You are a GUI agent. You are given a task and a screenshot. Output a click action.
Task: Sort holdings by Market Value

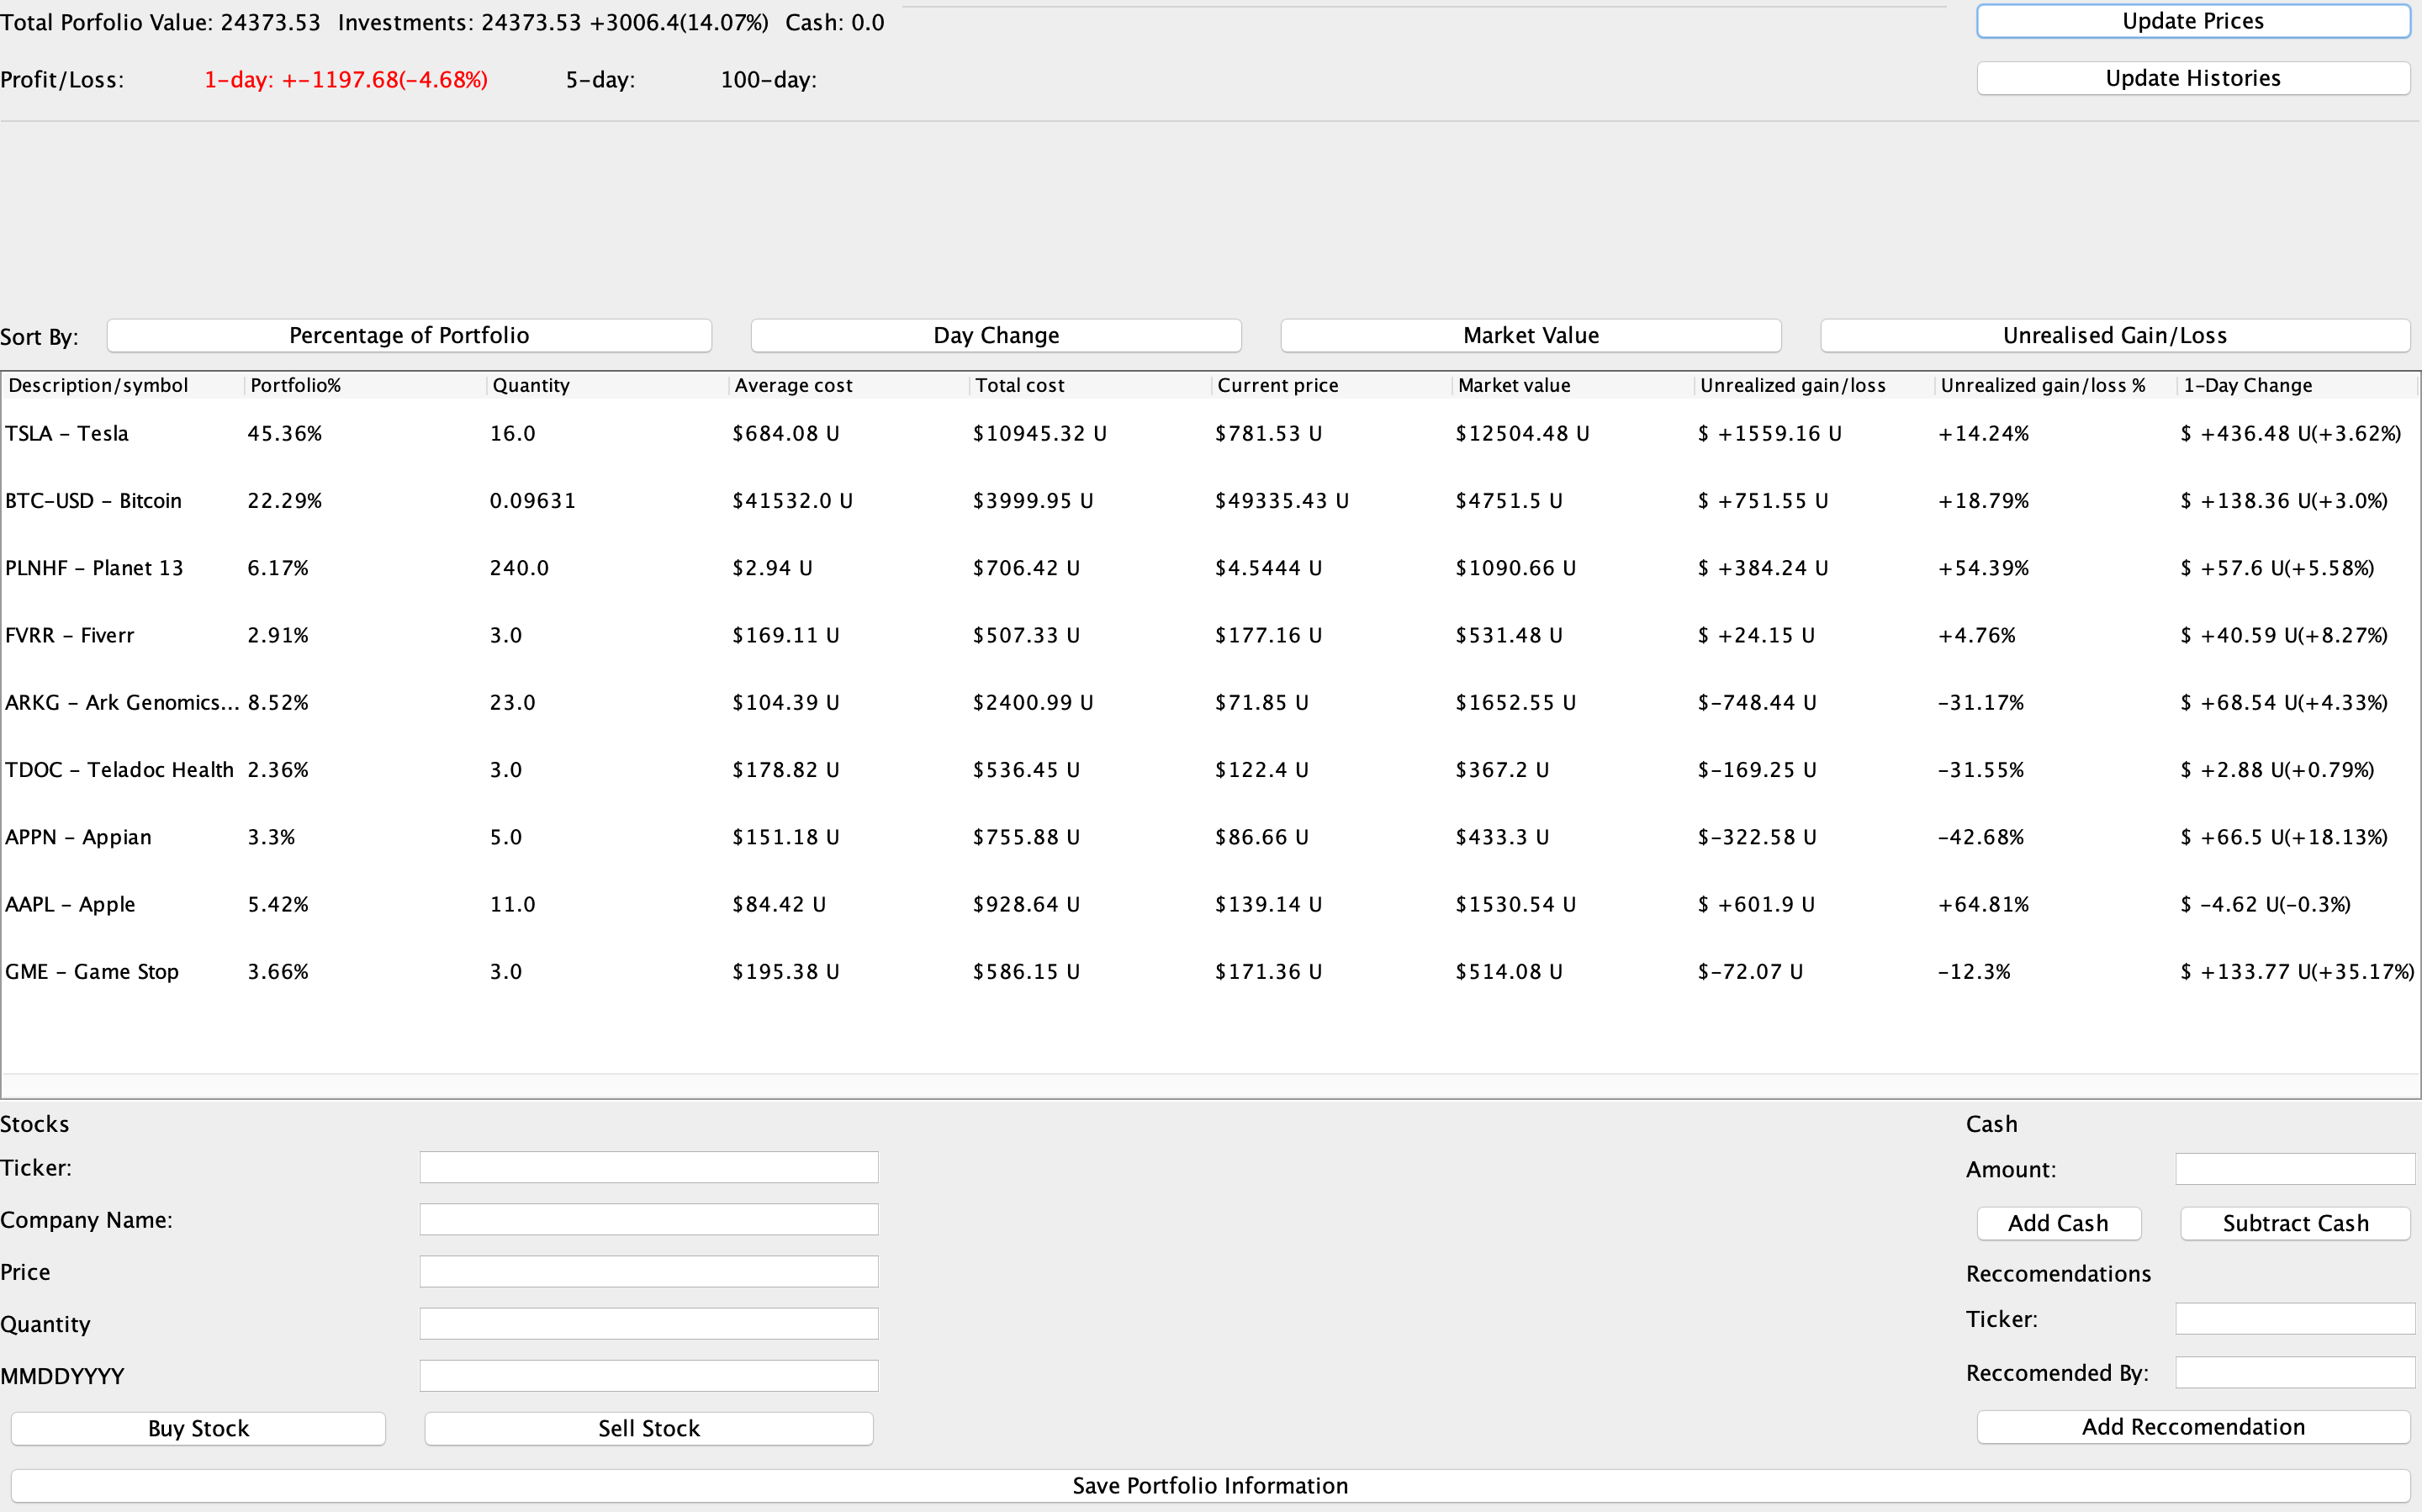[x=1530, y=335]
